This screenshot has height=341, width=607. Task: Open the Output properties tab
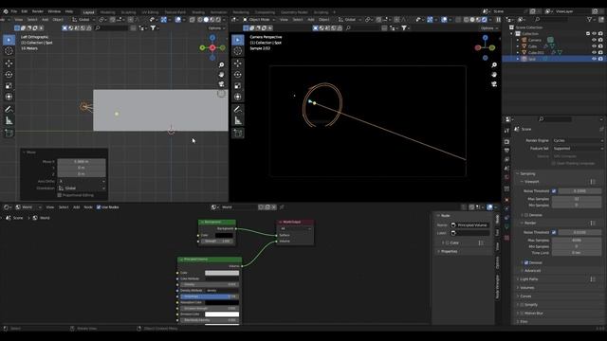[x=506, y=151]
